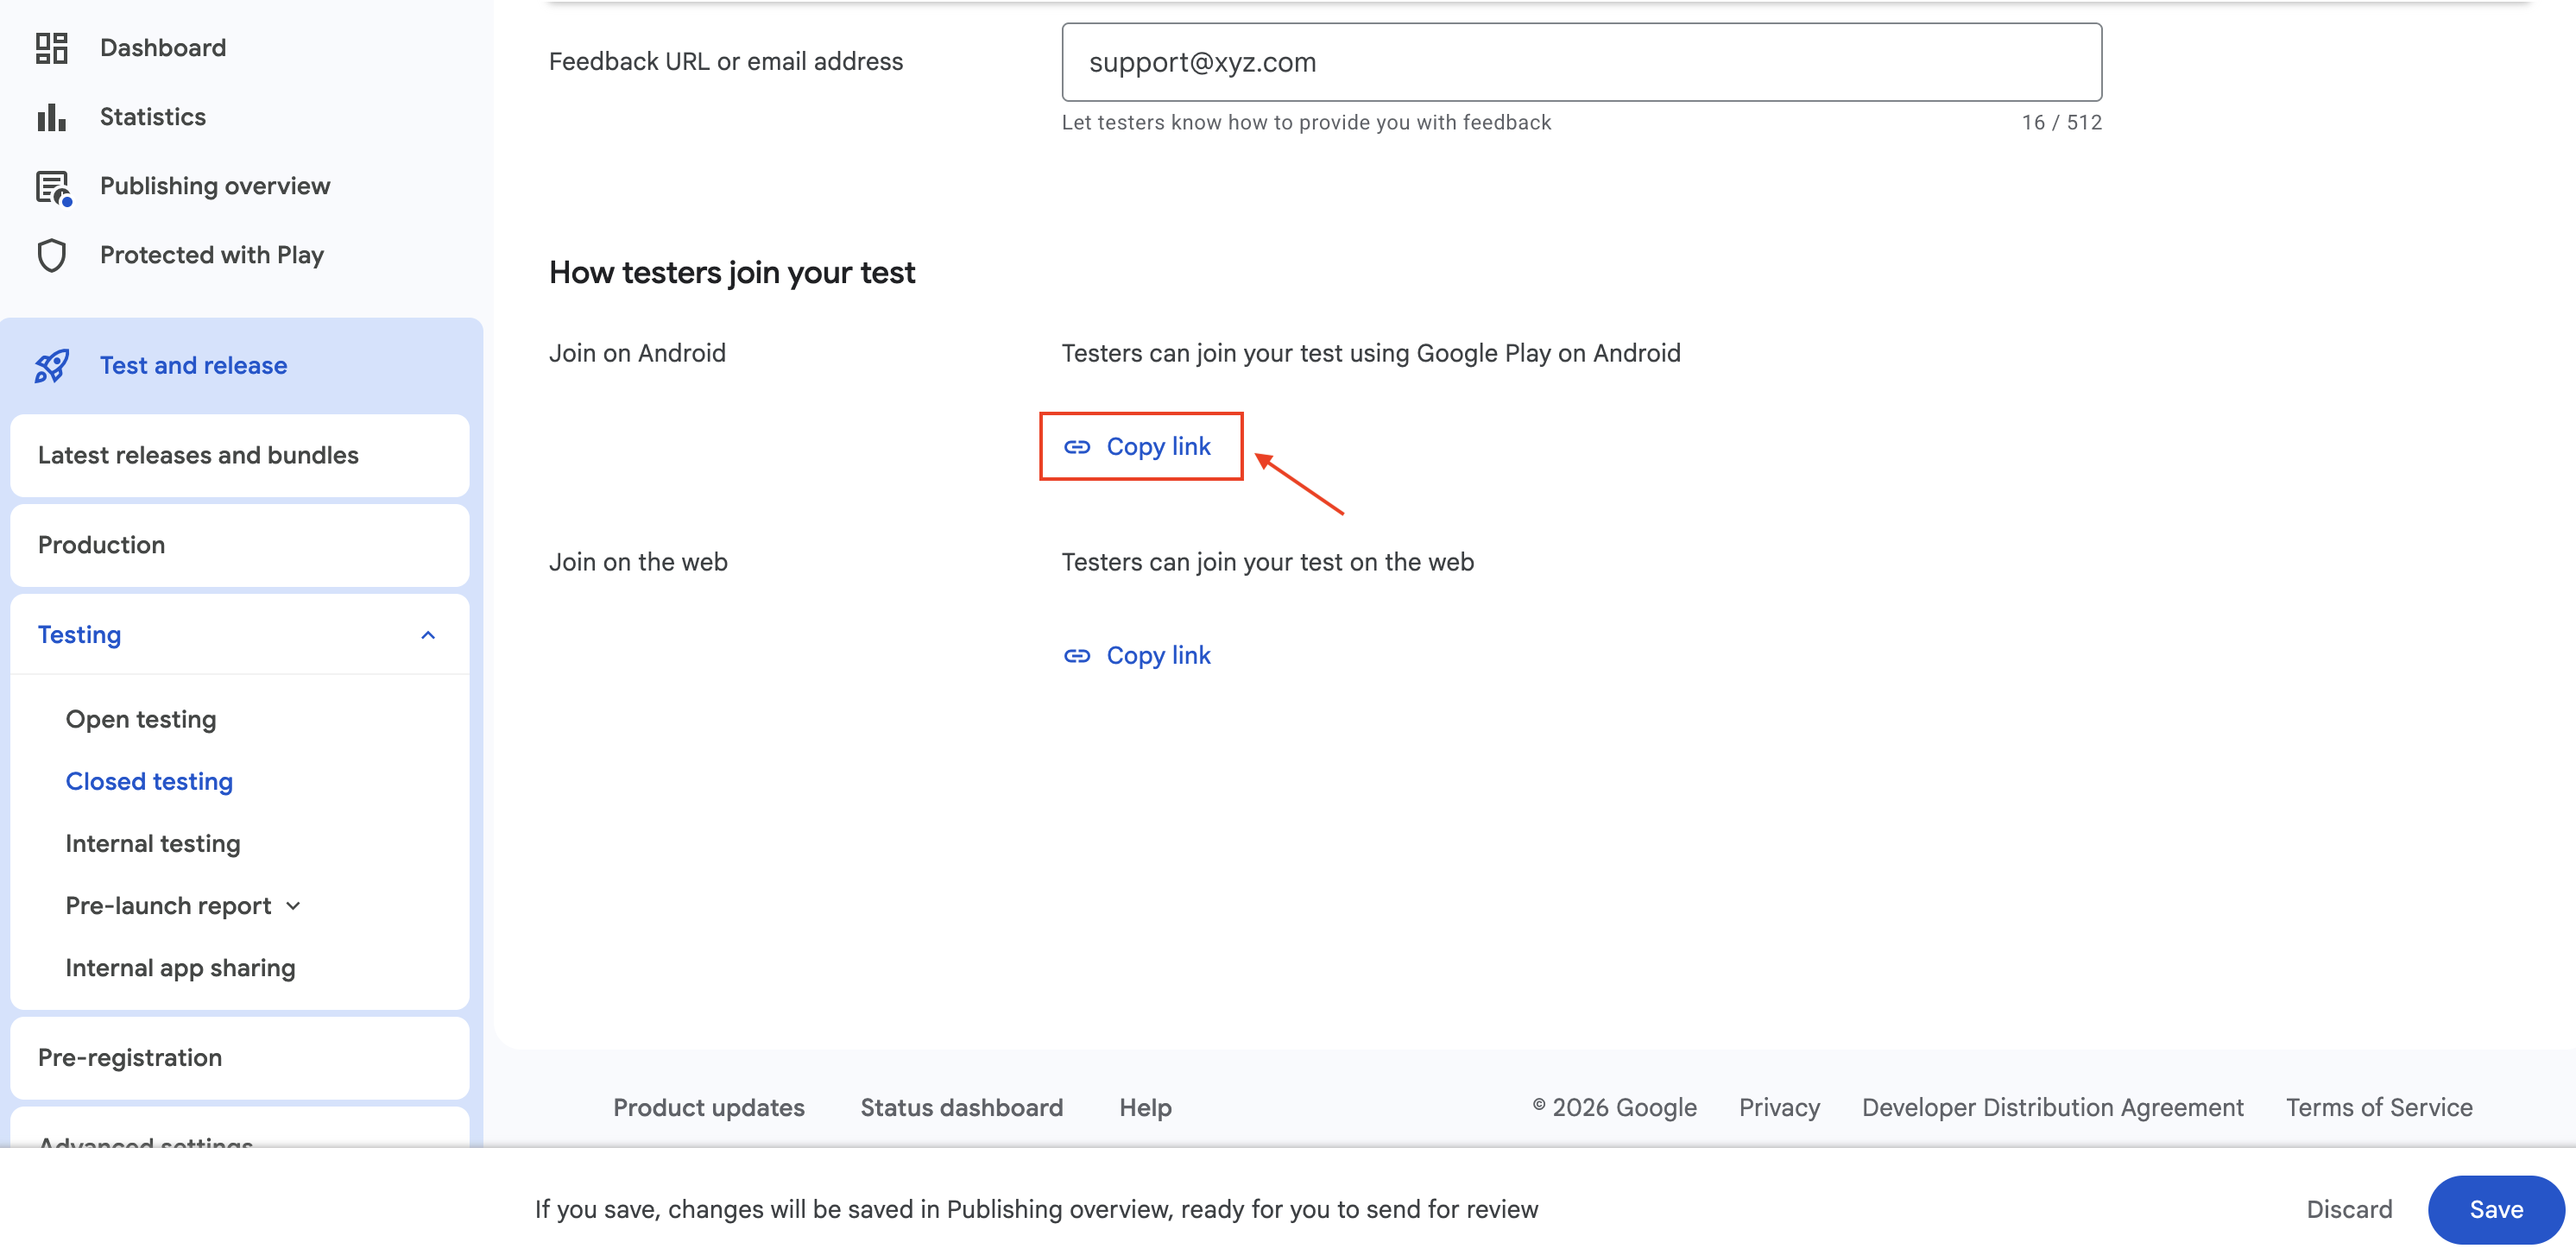This screenshot has height=1255, width=2576.
Task: Open Pre-registration page
Action: pos(239,1058)
